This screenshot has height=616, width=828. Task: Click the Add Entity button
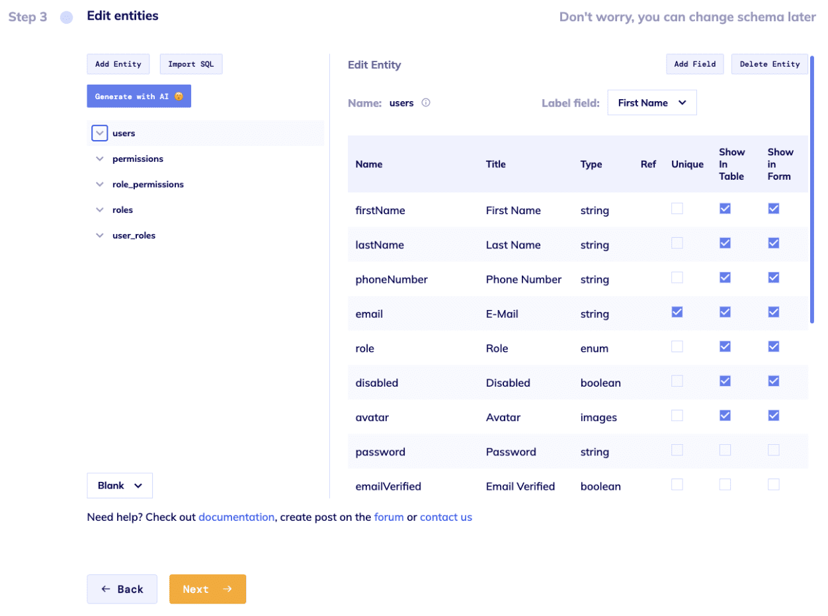click(x=118, y=64)
